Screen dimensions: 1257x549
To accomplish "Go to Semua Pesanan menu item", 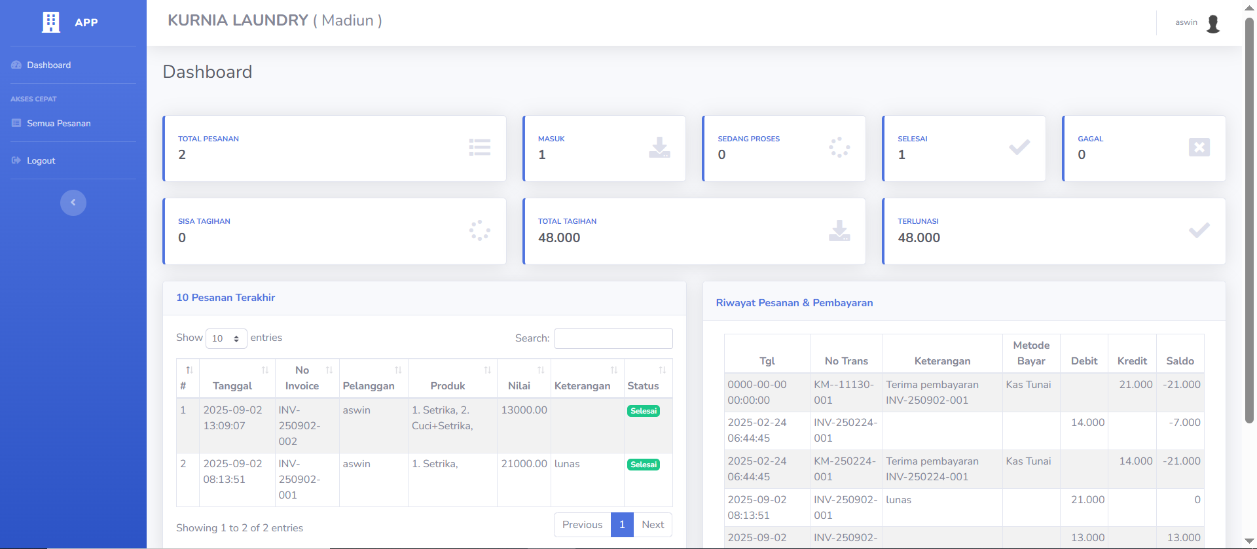I will 58,123.
